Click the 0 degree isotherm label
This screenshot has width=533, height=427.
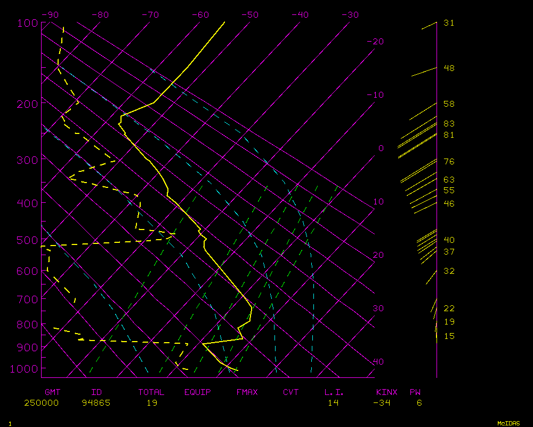click(x=381, y=148)
